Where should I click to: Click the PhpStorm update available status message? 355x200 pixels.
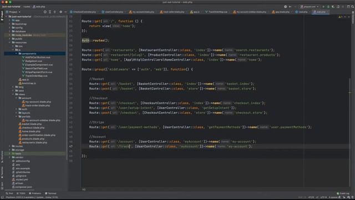click(x=32, y=198)
